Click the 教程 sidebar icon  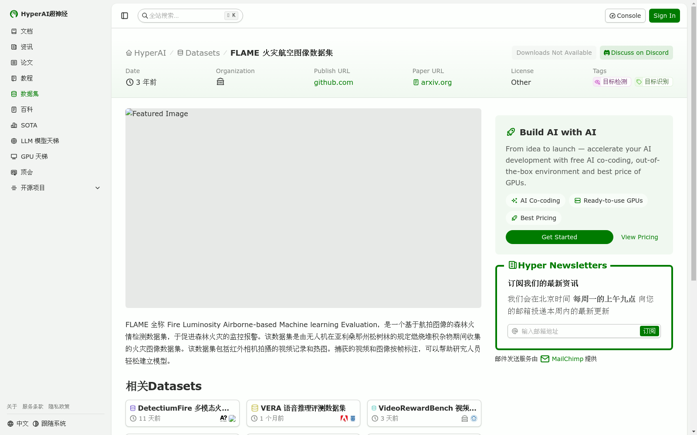(x=14, y=78)
